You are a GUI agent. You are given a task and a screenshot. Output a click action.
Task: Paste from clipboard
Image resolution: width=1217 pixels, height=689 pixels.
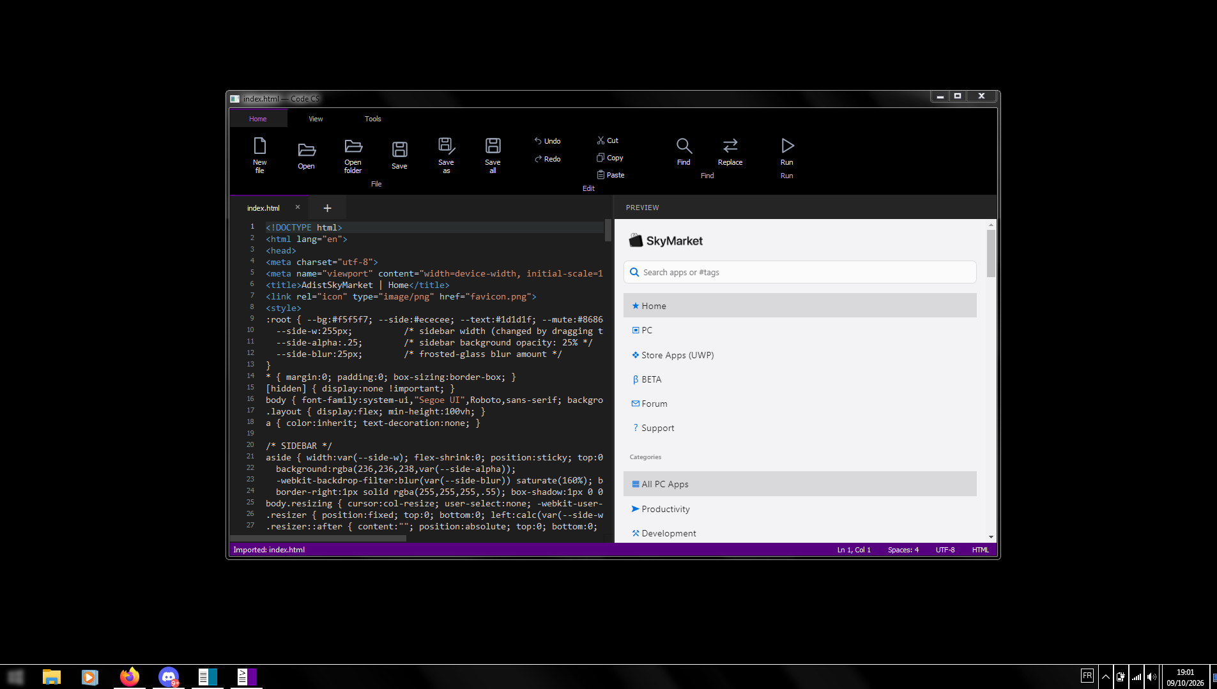click(611, 175)
